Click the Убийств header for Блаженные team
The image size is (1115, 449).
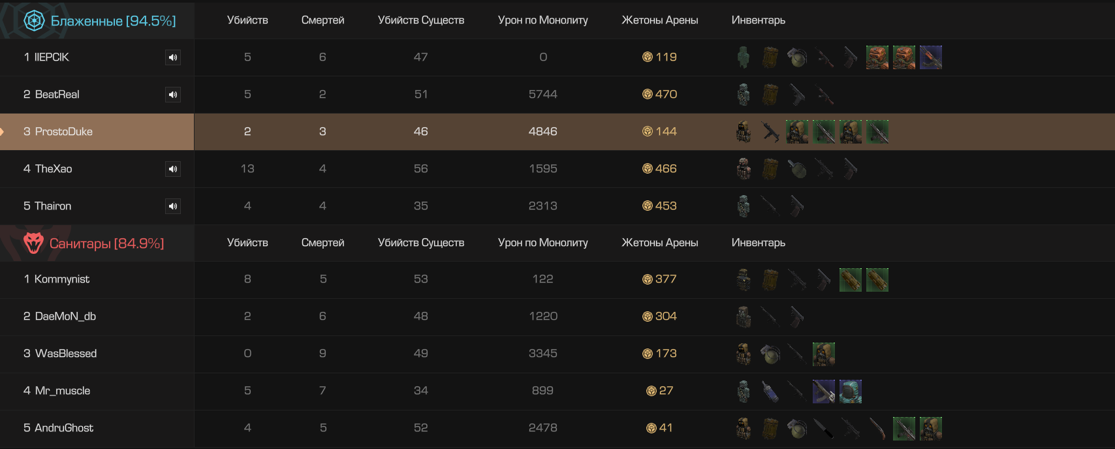click(x=247, y=20)
